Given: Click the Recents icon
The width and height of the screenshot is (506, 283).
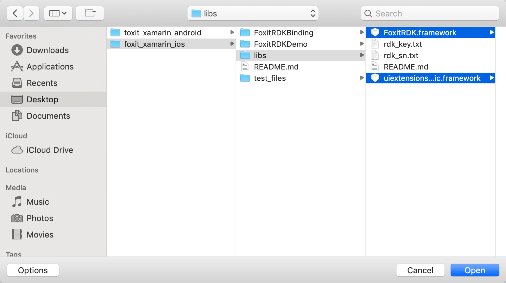Looking at the screenshot, I should point(17,83).
